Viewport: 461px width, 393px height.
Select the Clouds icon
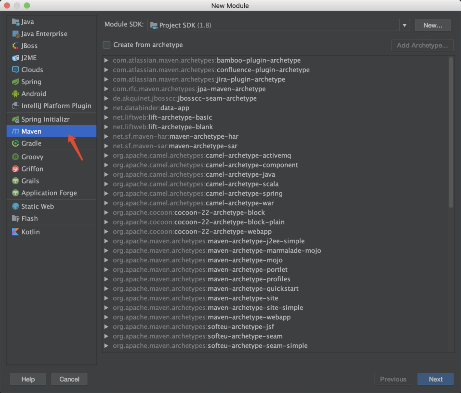[x=16, y=70]
